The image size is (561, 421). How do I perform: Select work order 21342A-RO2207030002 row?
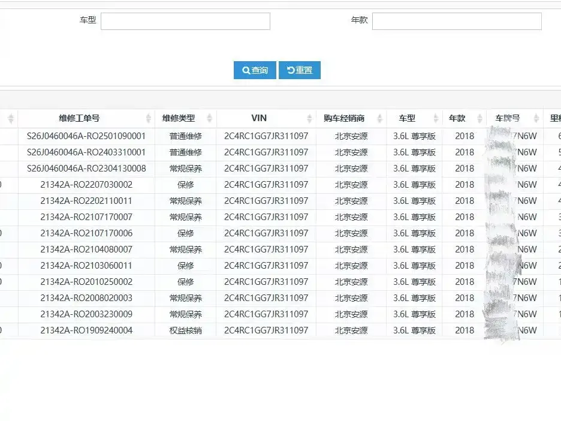(280, 185)
